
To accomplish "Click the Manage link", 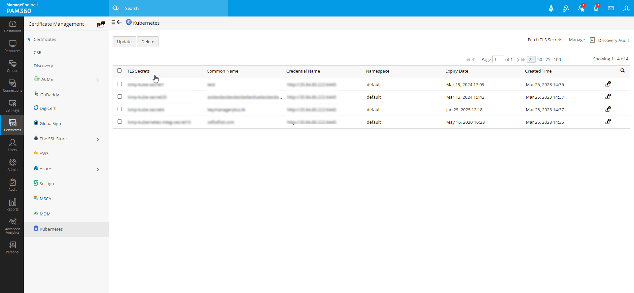I will (577, 40).
